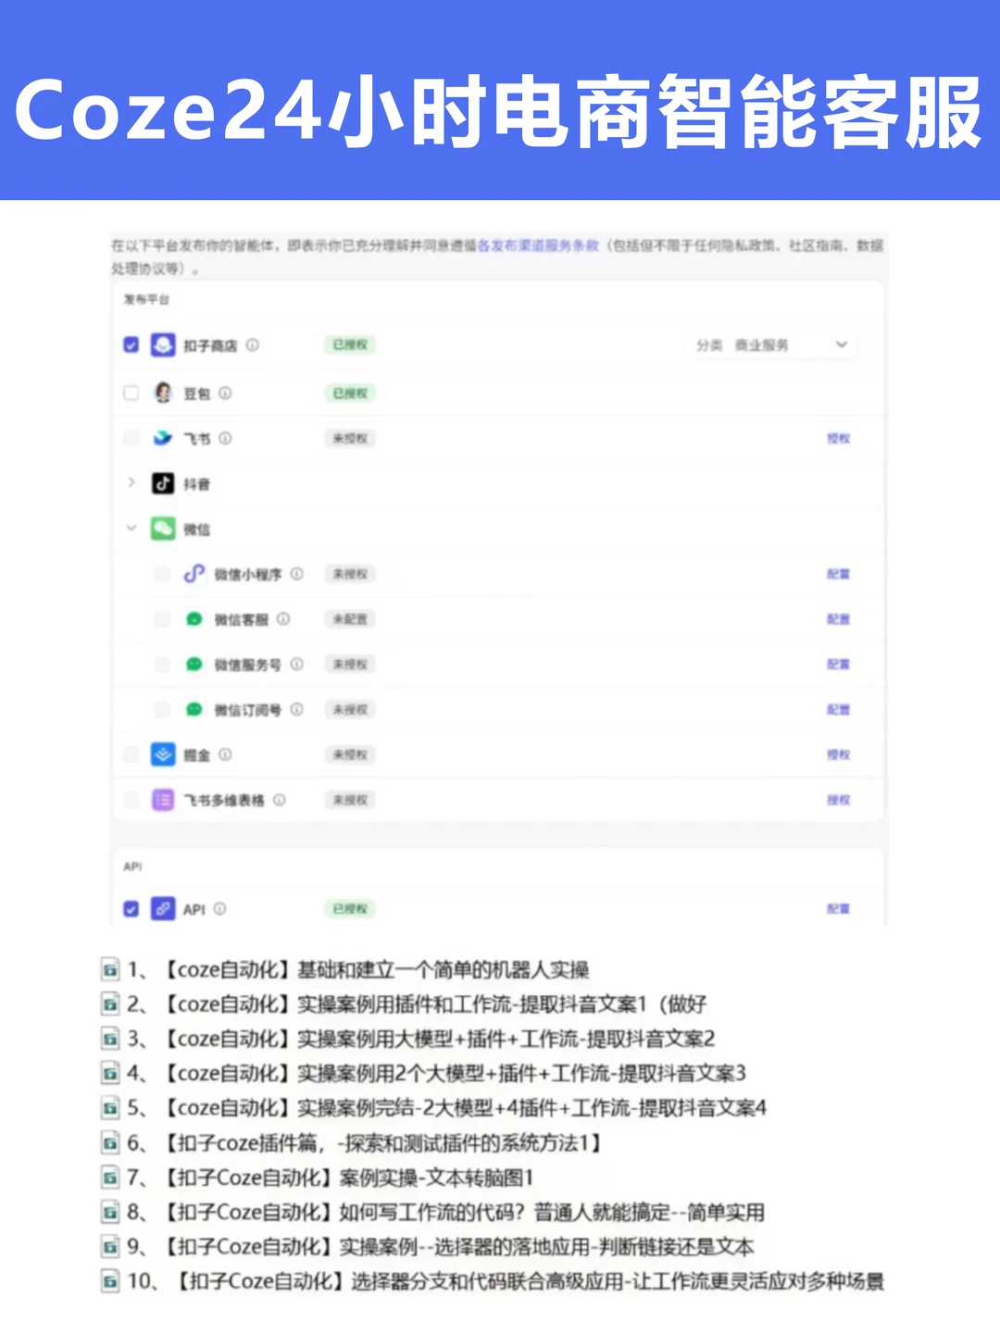This screenshot has height=1333, width=1000.
Task: Open info tooltip next to 豆包
Action: click(x=225, y=392)
